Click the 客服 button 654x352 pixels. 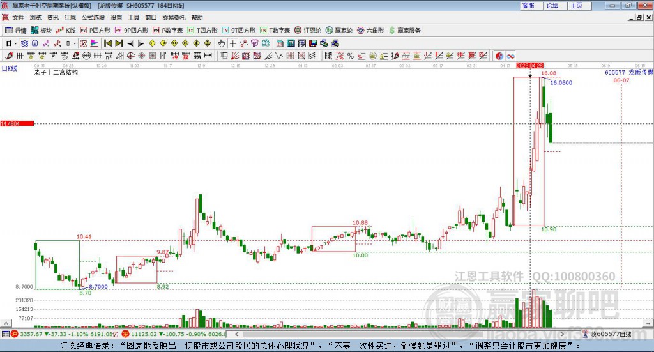[531, 5]
